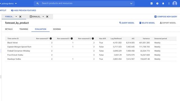Expand the search bar dropdown arrow
Screen dimensions: 180x101
pos(131,3)
